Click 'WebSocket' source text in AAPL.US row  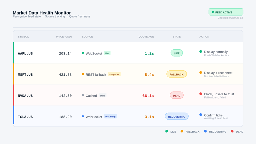(x=94, y=53)
